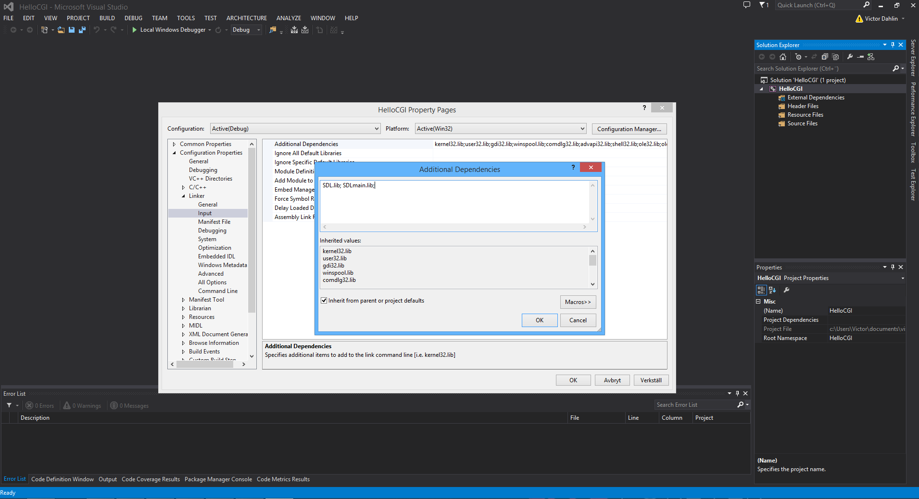The image size is (919, 499).
Task: Switch to the Output tab
Action: coord(108,479)
